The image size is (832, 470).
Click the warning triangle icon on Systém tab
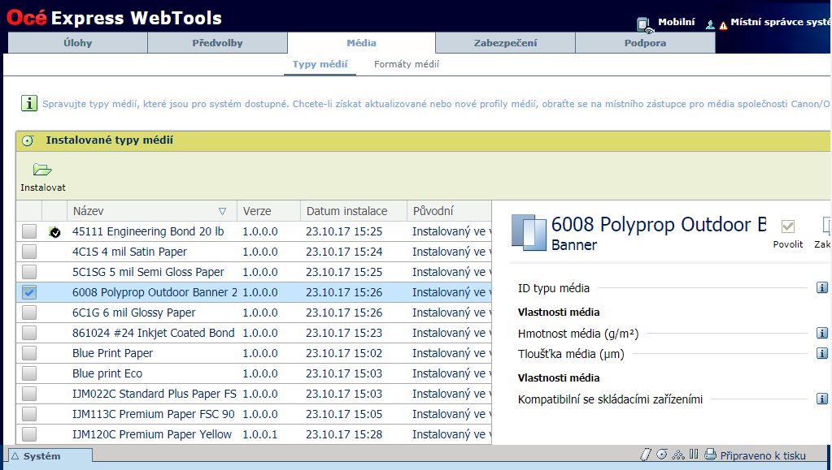point(15,455)
